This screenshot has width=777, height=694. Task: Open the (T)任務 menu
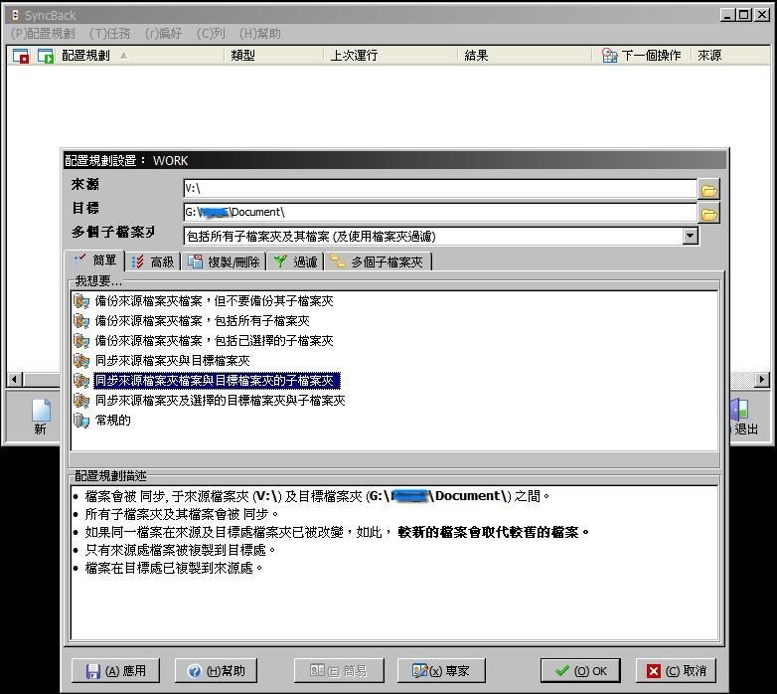(x=110, y=33)
